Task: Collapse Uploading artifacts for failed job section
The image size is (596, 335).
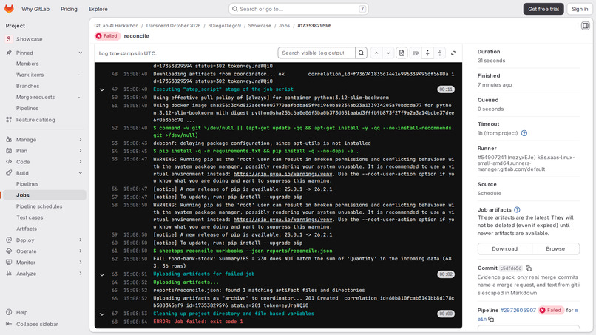Action: coord(102,274)
